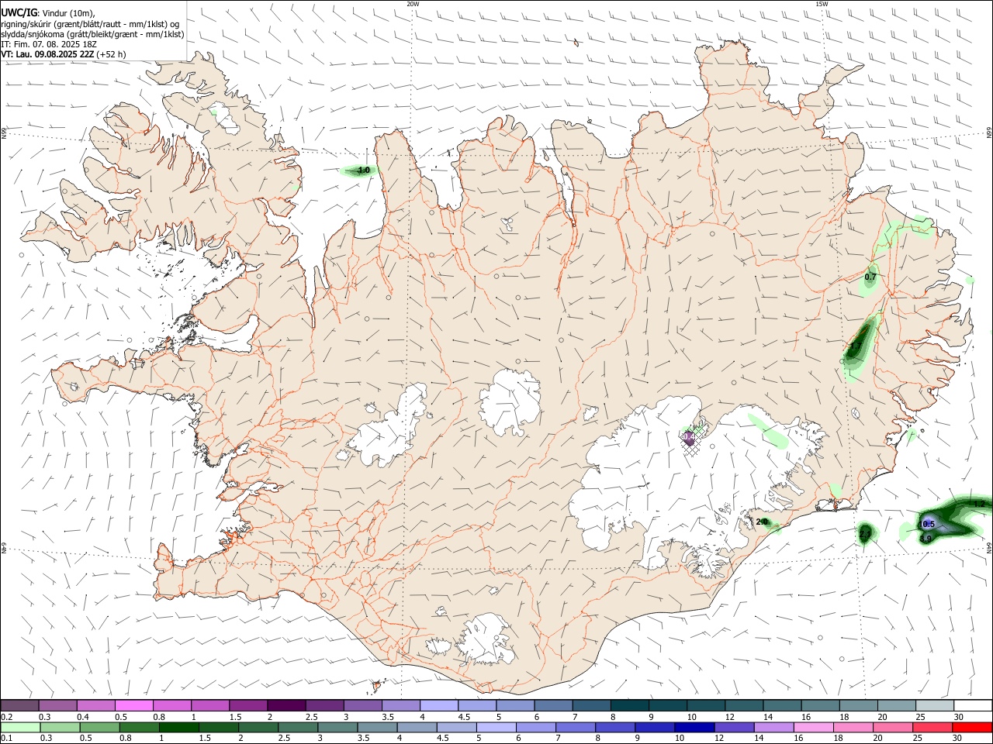Click the 1.0 precipitation value off north coast
The height and width of the screenshot is (744, 993).
362,170
